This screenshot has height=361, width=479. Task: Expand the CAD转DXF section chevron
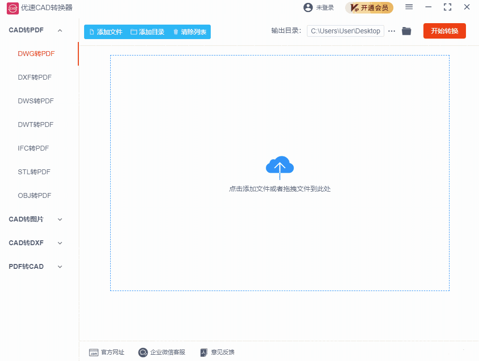[x=60, y=243]
